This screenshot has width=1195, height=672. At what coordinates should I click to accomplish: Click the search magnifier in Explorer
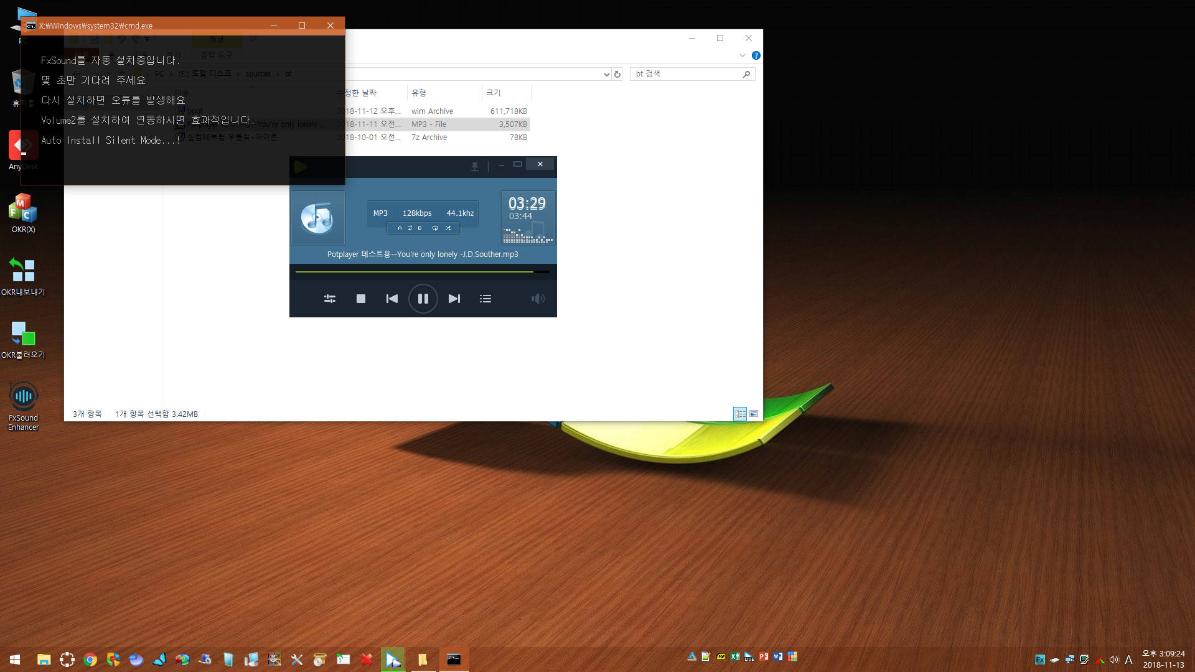coord(746,74)
